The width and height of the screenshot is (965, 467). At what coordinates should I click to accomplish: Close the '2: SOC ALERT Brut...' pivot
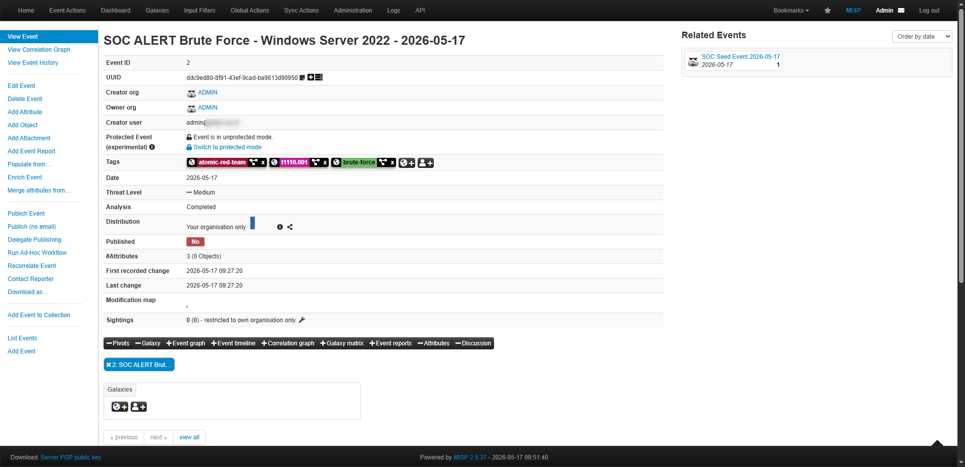109,365
